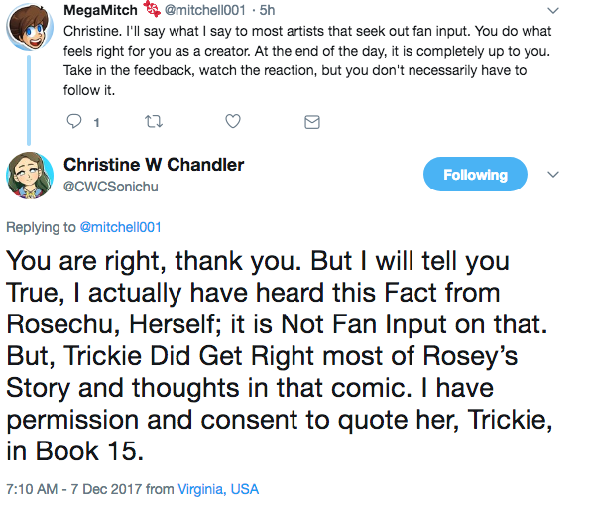Open the 5h tweet timestamp

[x=267, y=10]
